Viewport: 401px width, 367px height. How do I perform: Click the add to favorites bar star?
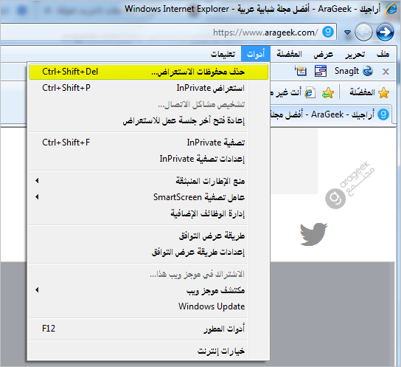[328, 92]
